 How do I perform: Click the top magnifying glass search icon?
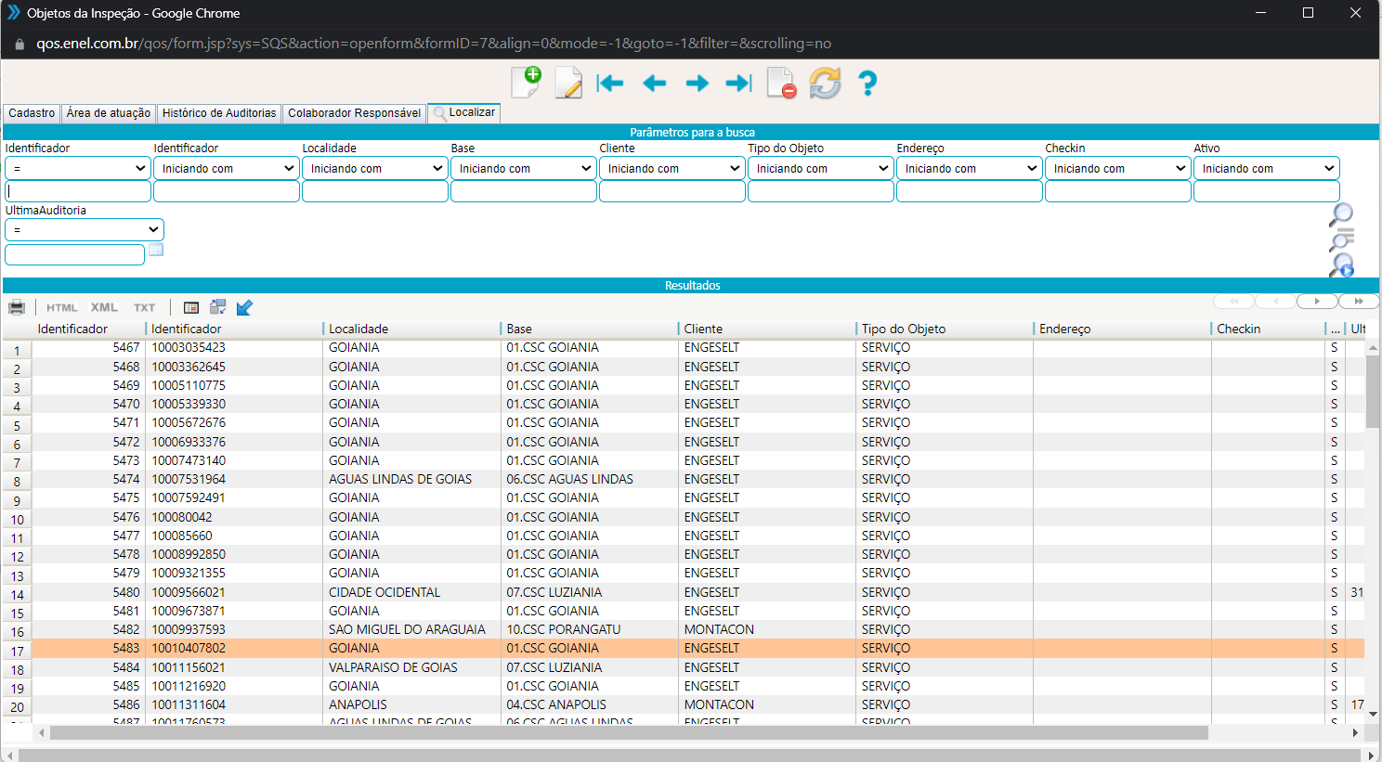1341,214
